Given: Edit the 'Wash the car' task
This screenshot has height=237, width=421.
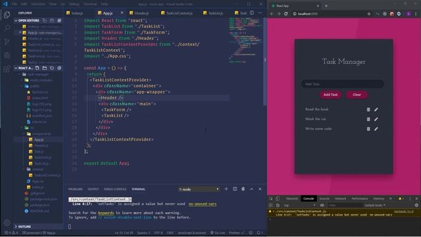Looking at the screenshot, I should pyautogui.click(x=376, y=119).
